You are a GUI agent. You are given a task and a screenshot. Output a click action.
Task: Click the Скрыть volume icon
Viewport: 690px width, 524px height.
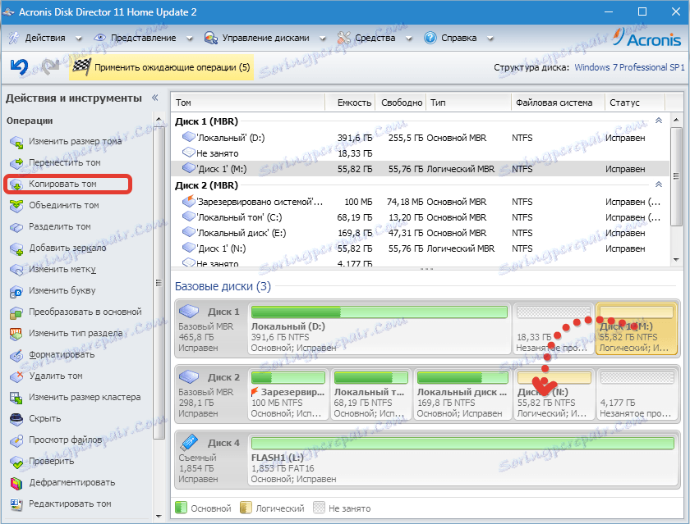pyautogui.click(x=16, y=418)
